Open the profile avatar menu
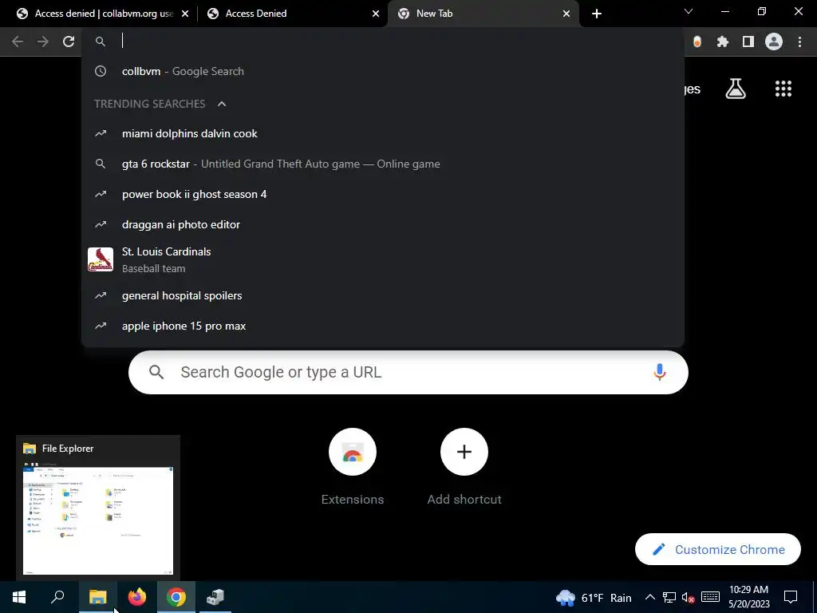817x613 pixels. [x=774, y=42]
